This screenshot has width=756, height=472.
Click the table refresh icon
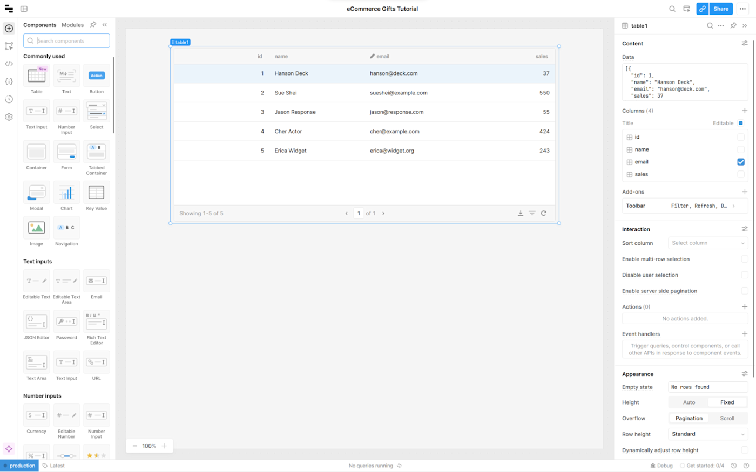coord(544,214)
